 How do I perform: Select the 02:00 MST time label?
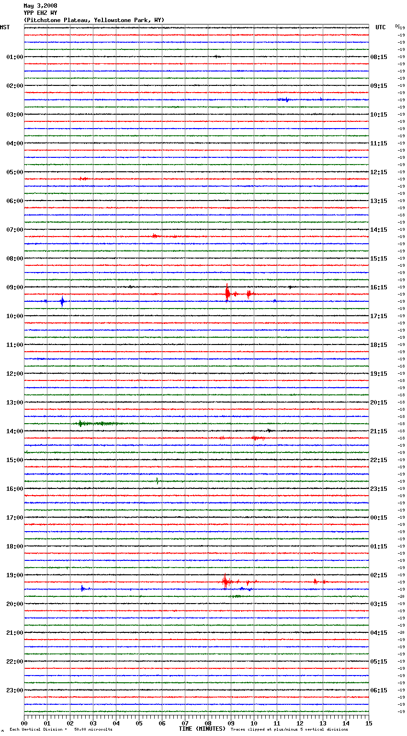click(15, 86)
